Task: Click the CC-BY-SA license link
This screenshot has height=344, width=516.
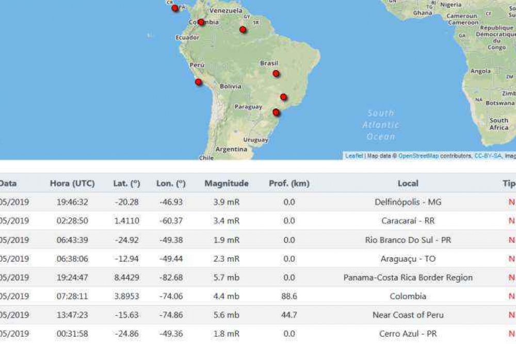Action: point(488,156)
